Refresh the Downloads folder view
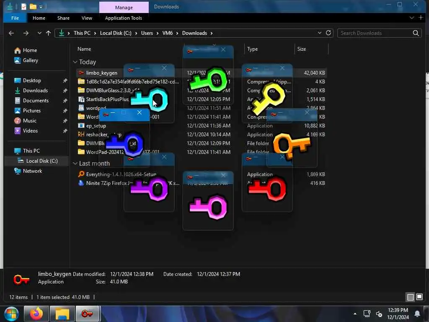 coord(328,33)
